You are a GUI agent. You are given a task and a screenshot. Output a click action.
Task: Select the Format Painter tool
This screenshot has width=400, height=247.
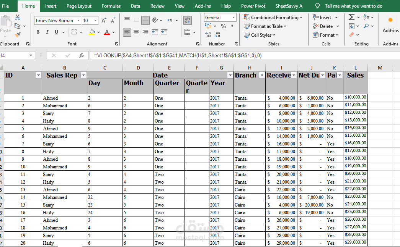17,35
